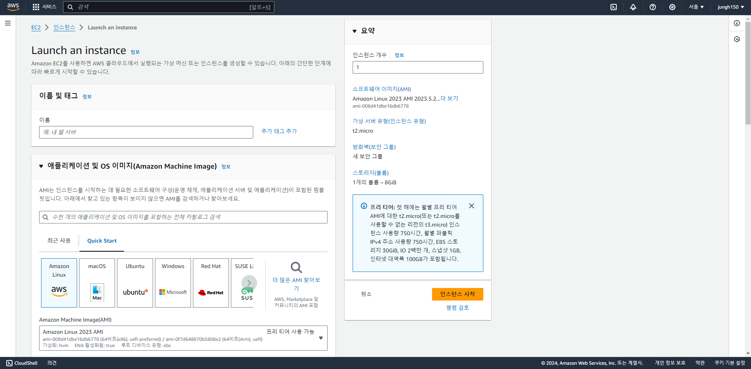Click 정보 link next to Launch an instance
Viewport: 751px width, 369px height.
pyautogui.click(x=135, y=52)
